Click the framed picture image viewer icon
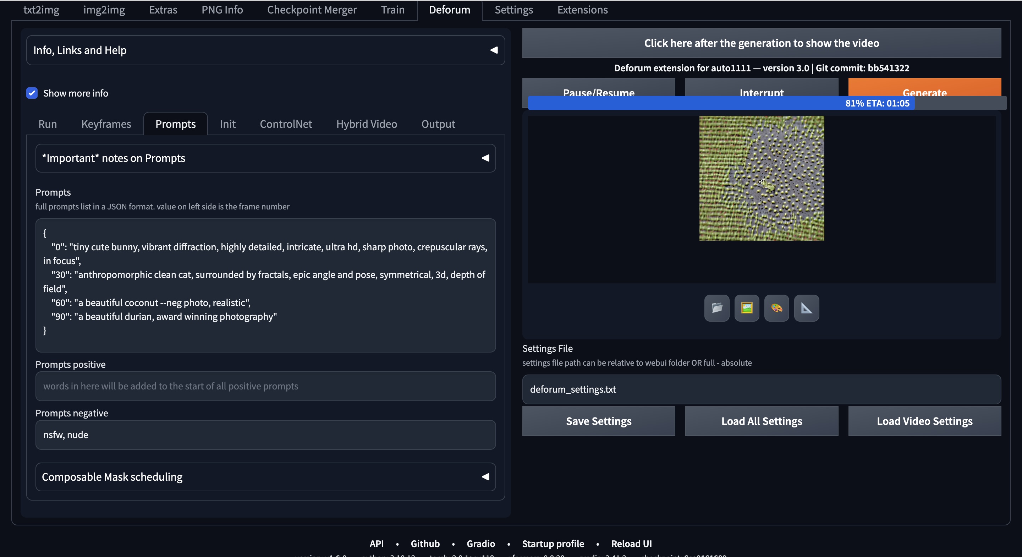This screenshot has height=557, width=1022. [x=747, y=308]
